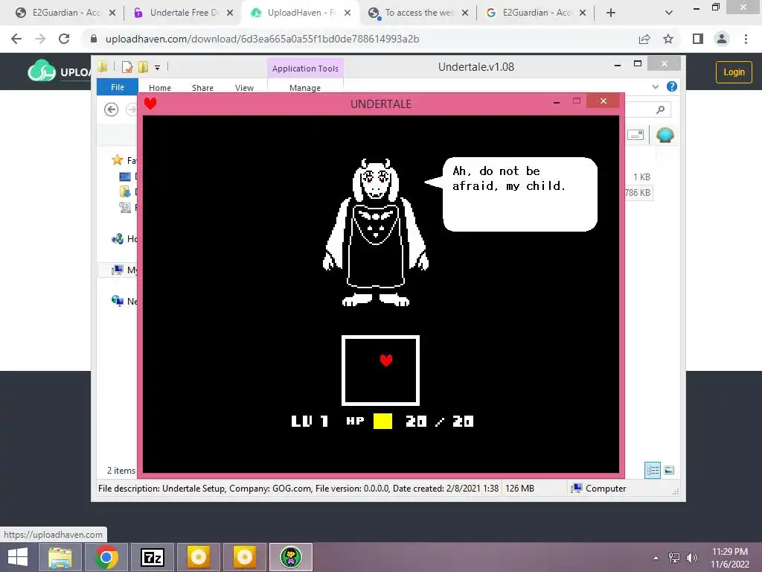The width and height of the screenshot is (762, 572).
Task: Open the File menu in Explorer
Action: (117, 87)
